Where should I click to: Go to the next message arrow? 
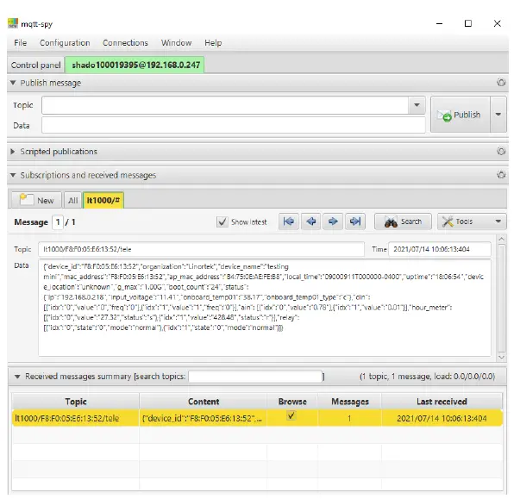[333, 221]
